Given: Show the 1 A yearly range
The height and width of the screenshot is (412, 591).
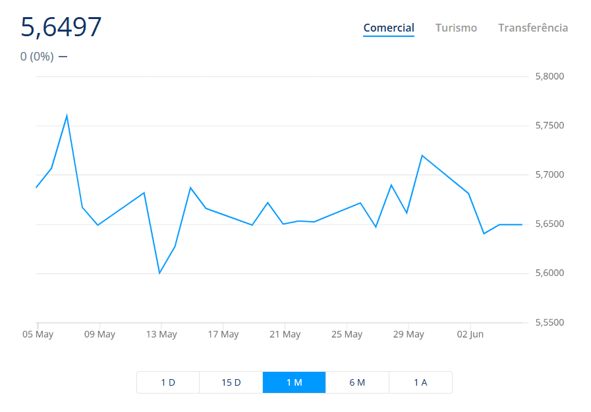Looking at the screenshot, I should click(420, 382).
